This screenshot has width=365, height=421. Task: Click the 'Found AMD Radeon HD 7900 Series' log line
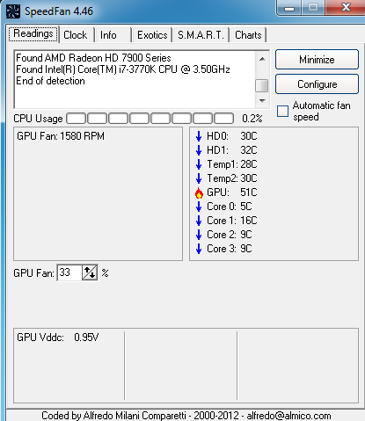pyautogui.click(x=93, y=58)
